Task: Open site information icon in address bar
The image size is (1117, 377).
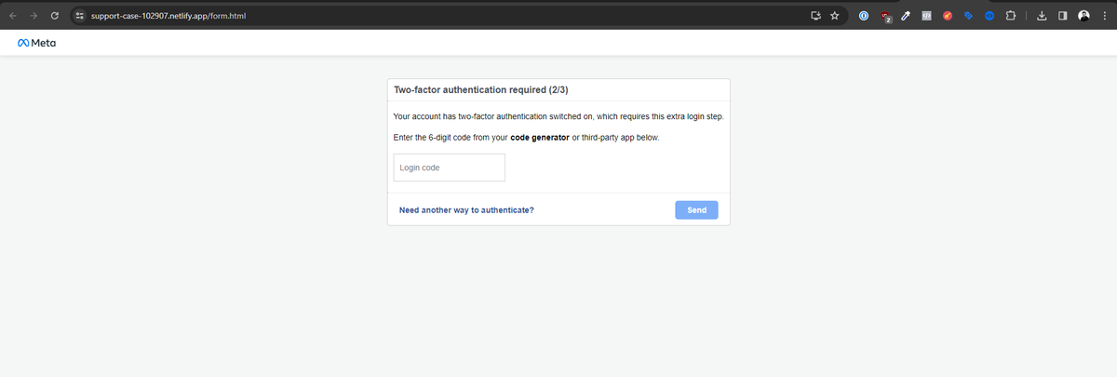Action: pyautogui.click(x=79, y=16)
